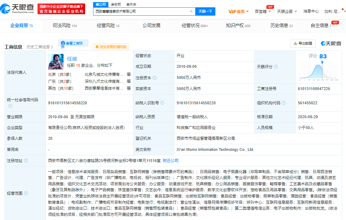Click the help icon next to 注册资本
The height and width of the screenshot is (220, 346).
(155, 78)
